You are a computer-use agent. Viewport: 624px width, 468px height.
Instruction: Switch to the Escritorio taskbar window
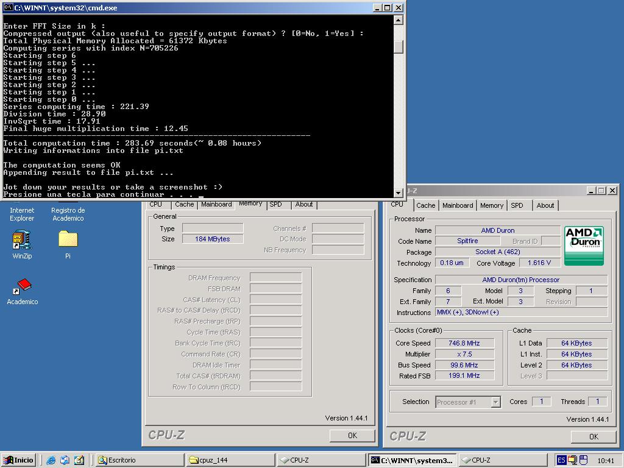click(x=140, y=460)
